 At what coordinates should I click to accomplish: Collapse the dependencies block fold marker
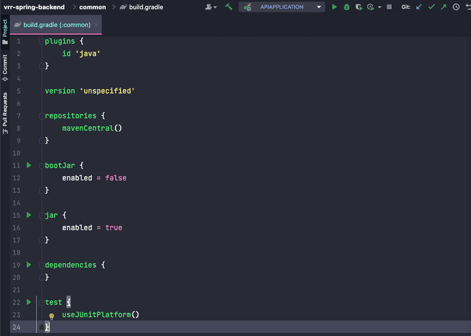point(41,266)
